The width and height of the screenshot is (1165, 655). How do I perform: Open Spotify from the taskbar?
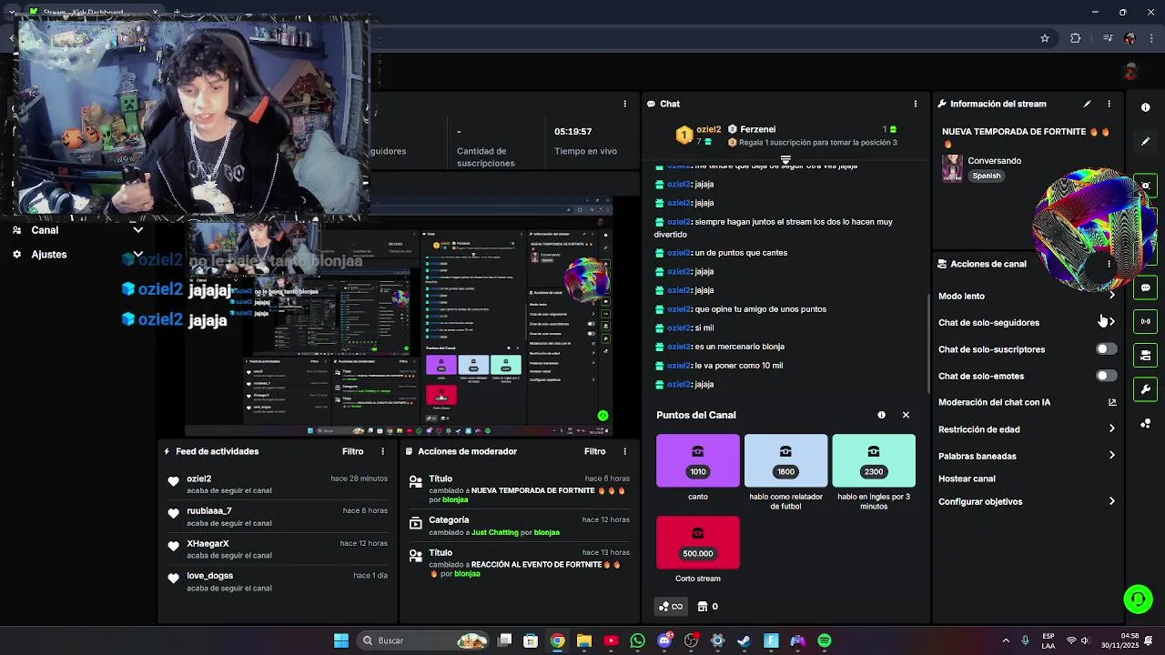click(x=825, y=640)
